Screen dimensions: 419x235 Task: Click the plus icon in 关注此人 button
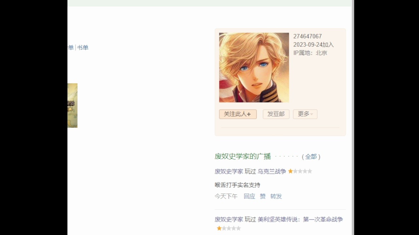pyautogui.click(x=249, y=114)
